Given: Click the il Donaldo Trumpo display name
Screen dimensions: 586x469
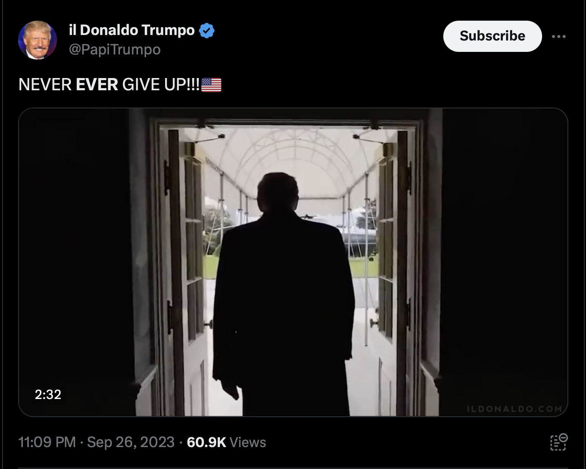Looking at the screenshot, I should tap(132, 30).
